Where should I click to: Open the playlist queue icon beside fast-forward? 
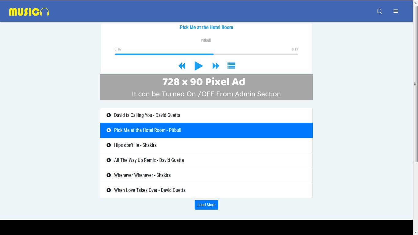(231, 65)
